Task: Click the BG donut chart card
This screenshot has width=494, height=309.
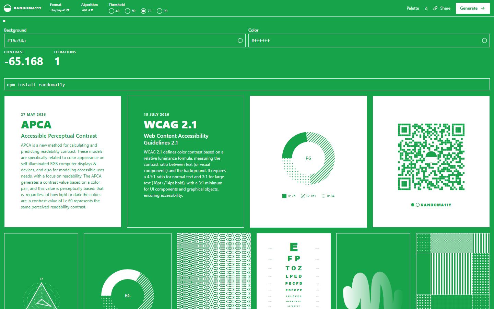Action: pos(128,271)
